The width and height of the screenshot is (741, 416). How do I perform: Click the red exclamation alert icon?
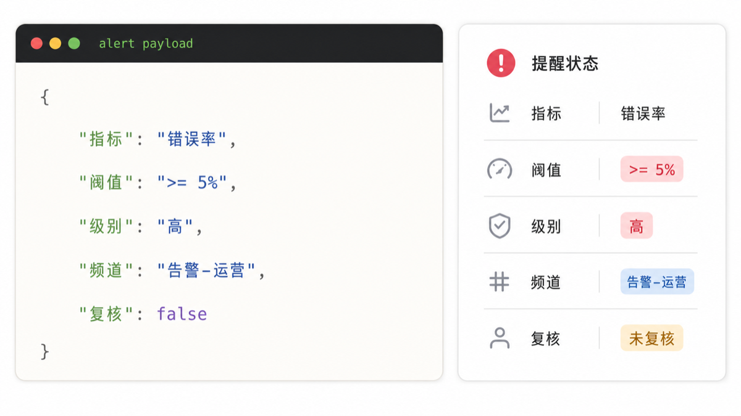pos(501,63)
